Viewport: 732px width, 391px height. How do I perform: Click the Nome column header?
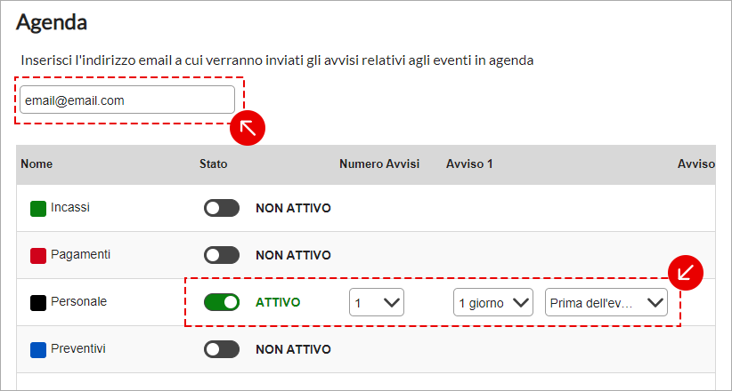pos(37,164)
